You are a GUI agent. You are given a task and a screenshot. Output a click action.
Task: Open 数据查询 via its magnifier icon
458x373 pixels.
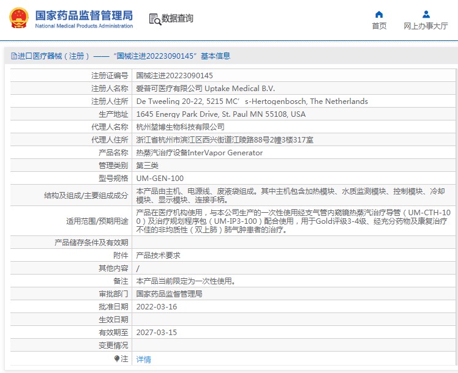coord(154,19)
